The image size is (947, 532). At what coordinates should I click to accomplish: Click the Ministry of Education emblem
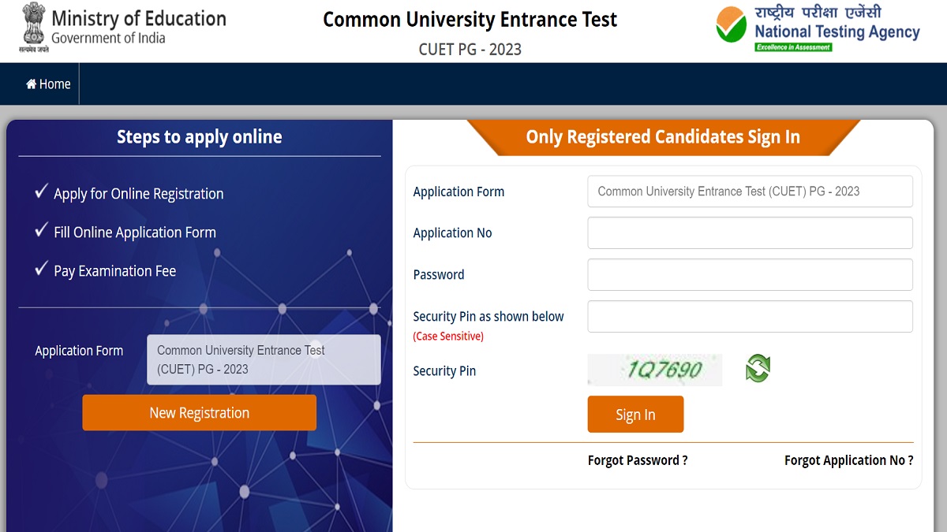pos(34,28)
